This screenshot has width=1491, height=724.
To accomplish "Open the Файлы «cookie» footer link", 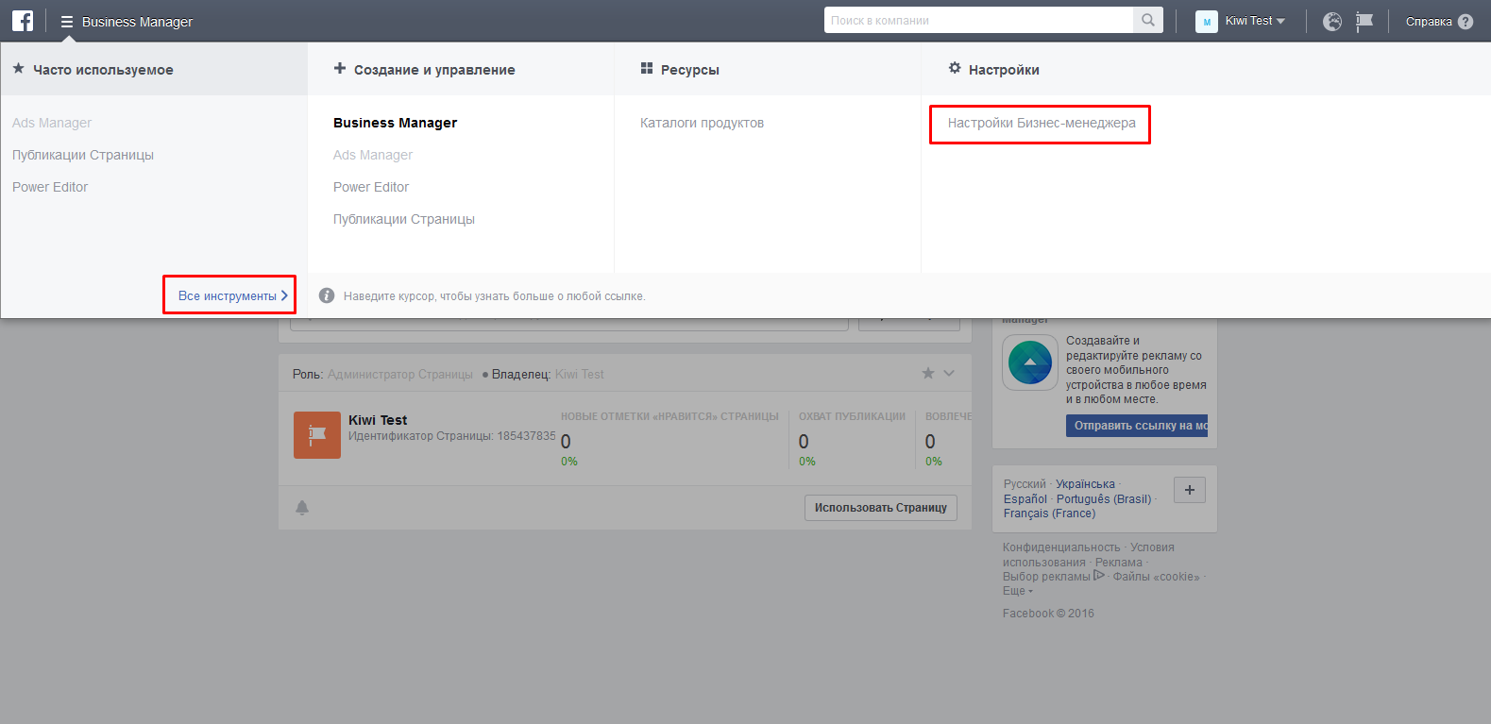I will [x=1156, y=577].
